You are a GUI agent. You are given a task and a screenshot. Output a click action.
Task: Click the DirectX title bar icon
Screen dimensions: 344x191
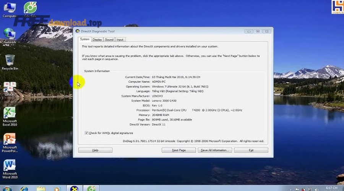tap(78, 31)
